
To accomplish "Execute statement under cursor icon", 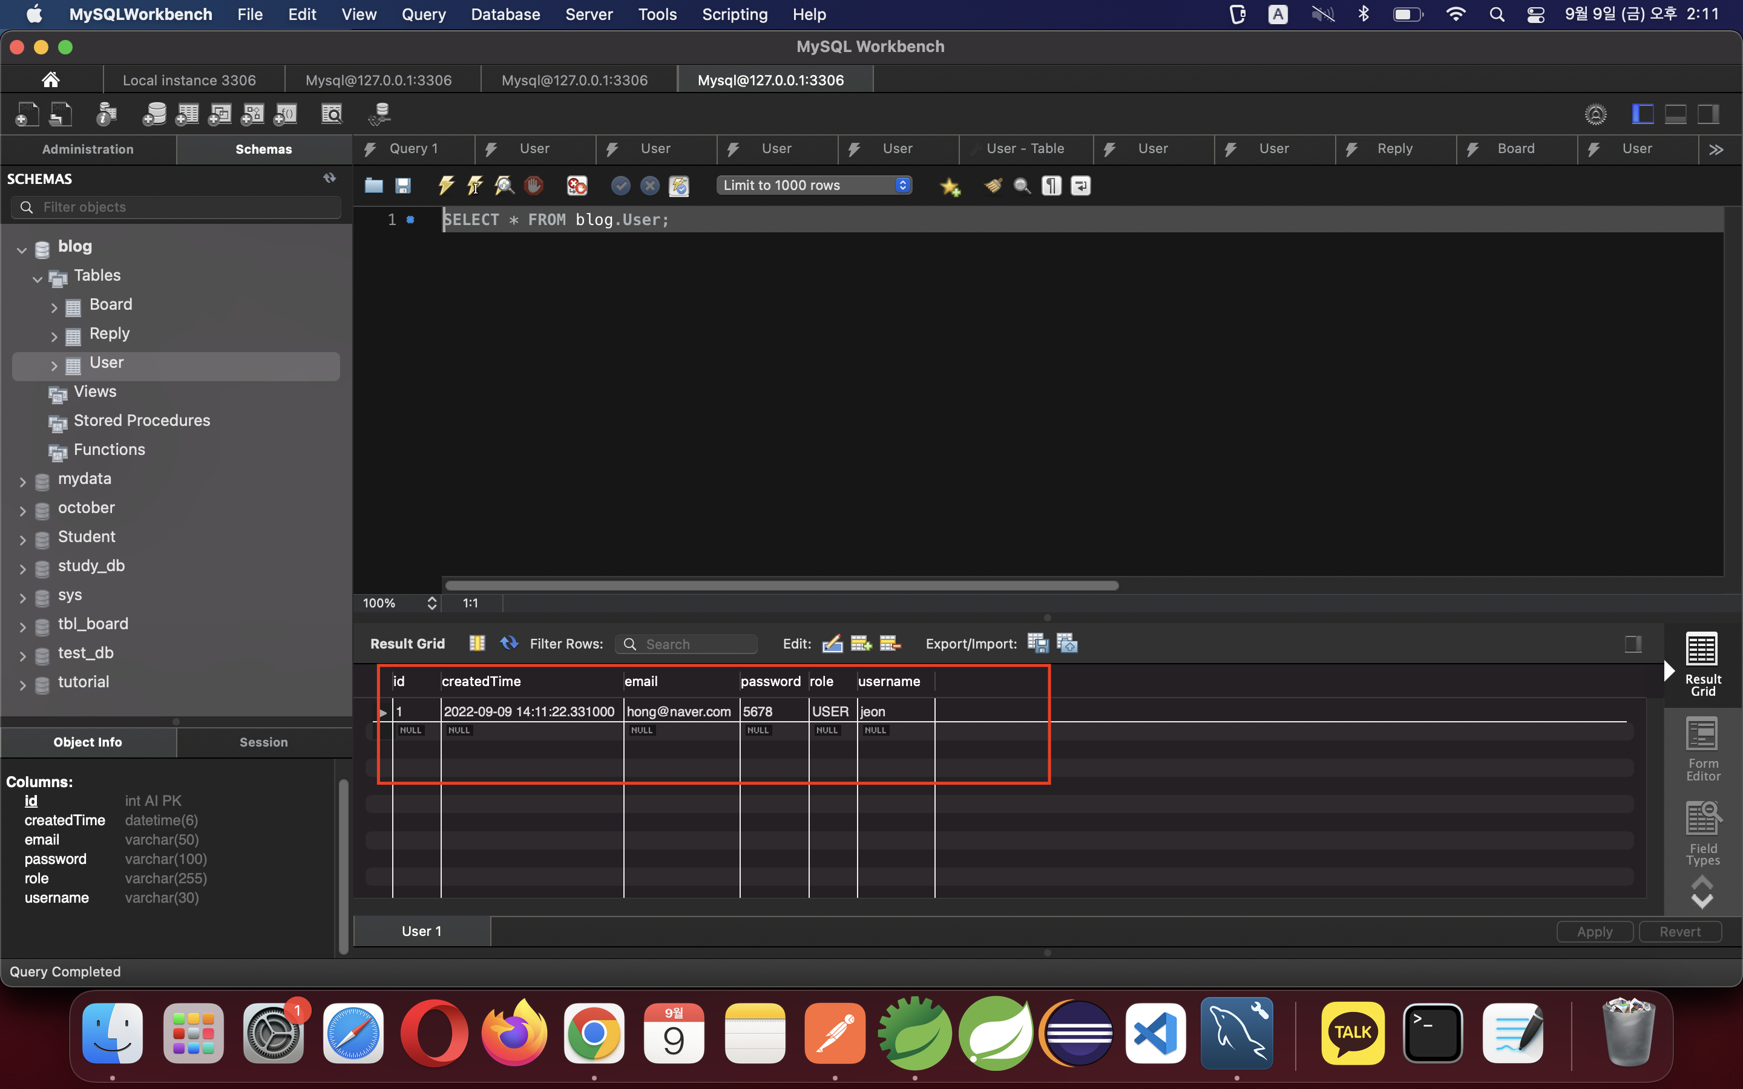I will (474, 186).
